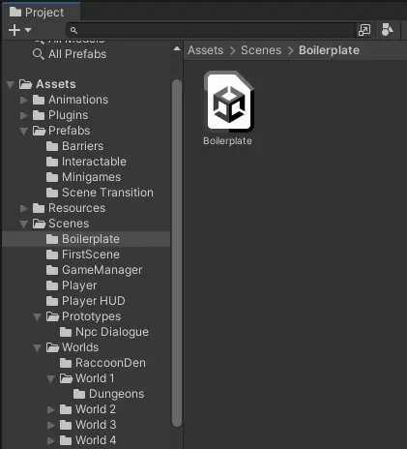Screen dimensions: 407x449
Task: Click the Dungeons folder icon
Action: click(x=79, y=394)
